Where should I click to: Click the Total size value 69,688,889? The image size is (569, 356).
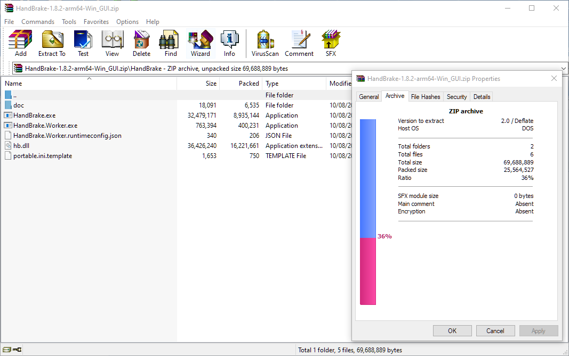click(x=518, y=162)
